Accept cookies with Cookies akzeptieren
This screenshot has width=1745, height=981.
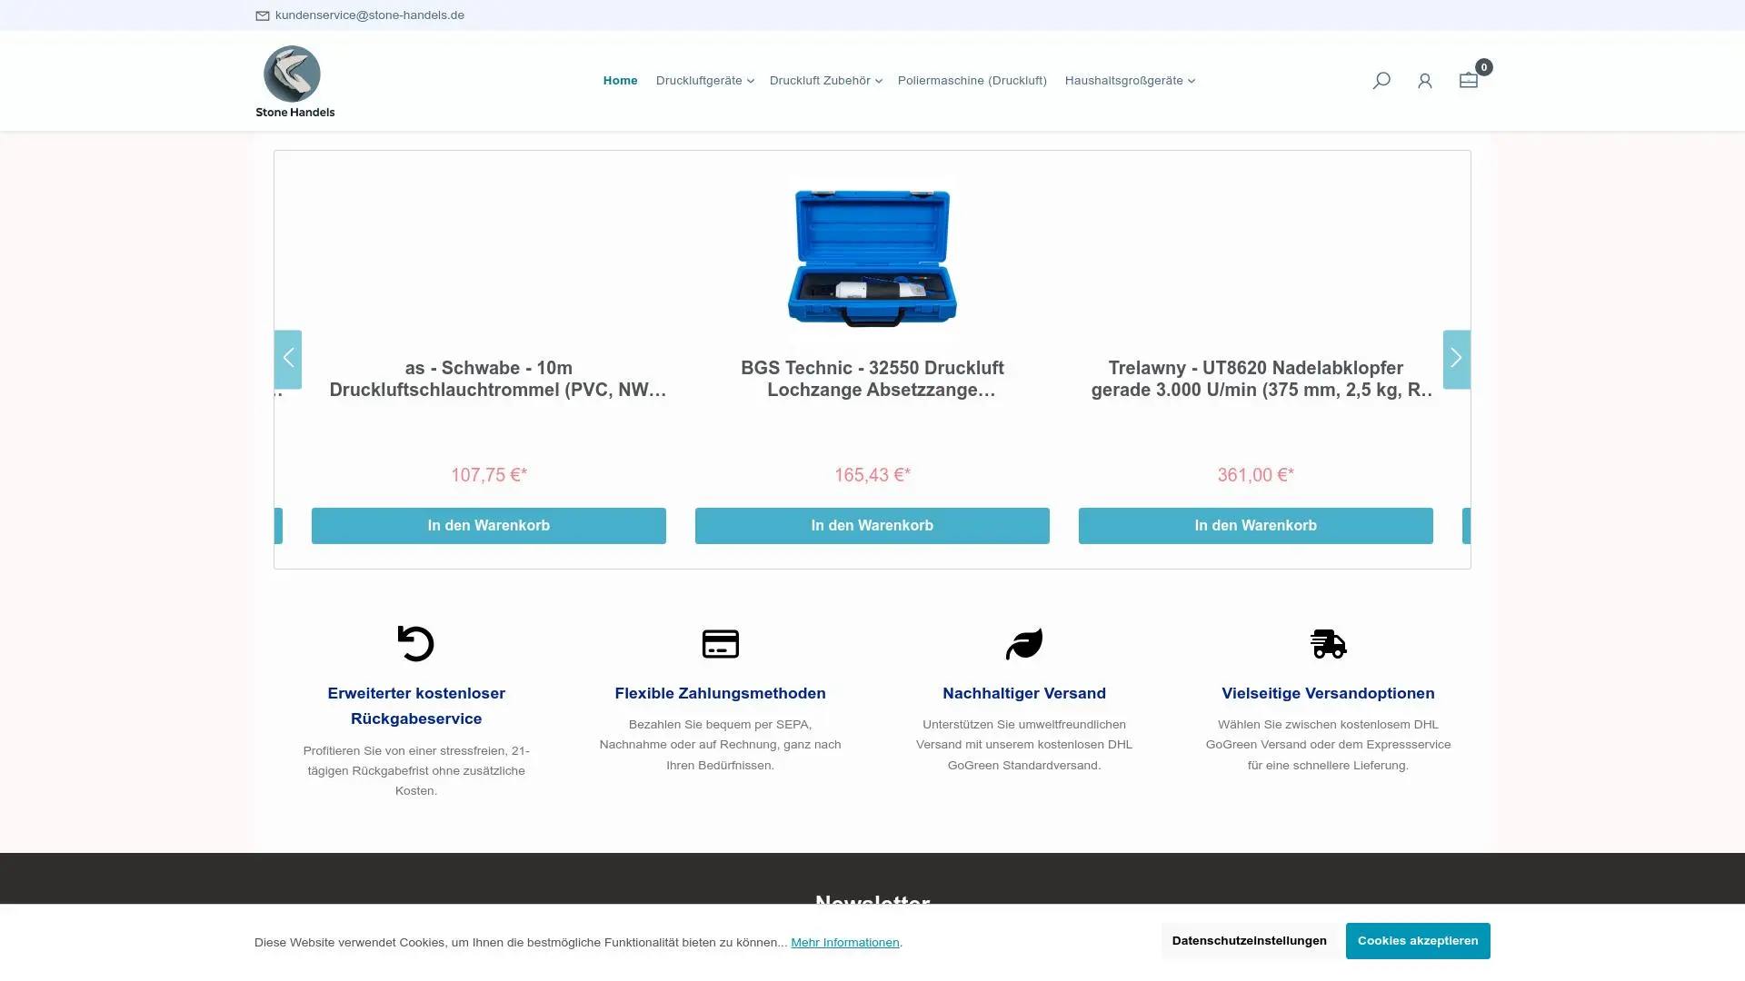pyautogui.click(x=1417, y=940)
